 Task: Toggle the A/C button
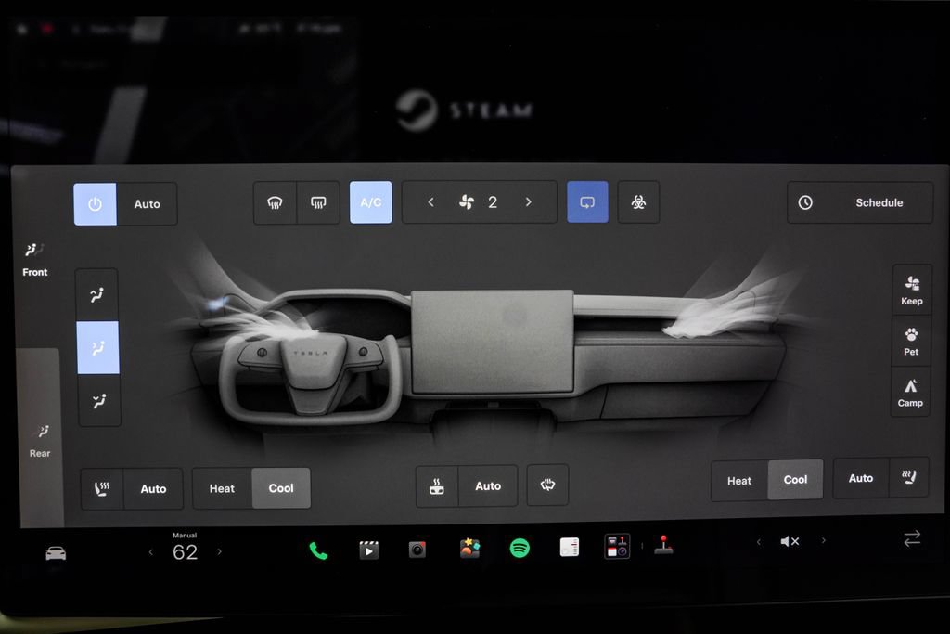click(371, 202)
